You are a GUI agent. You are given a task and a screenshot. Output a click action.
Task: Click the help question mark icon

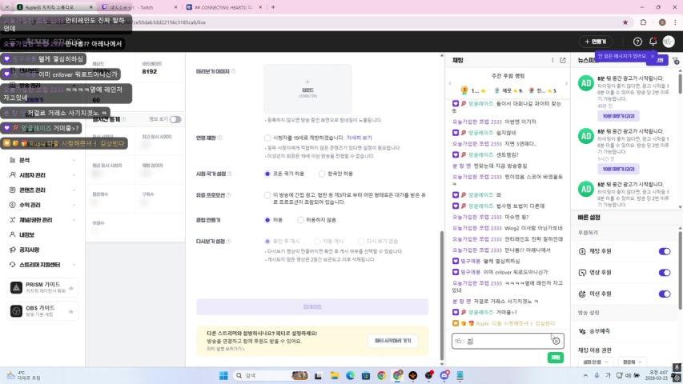tap(637, 42)
